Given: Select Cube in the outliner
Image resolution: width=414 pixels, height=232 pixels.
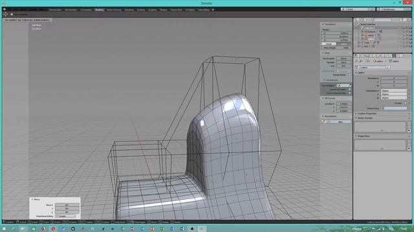Looking at the screenshot, I should point(367,43).
